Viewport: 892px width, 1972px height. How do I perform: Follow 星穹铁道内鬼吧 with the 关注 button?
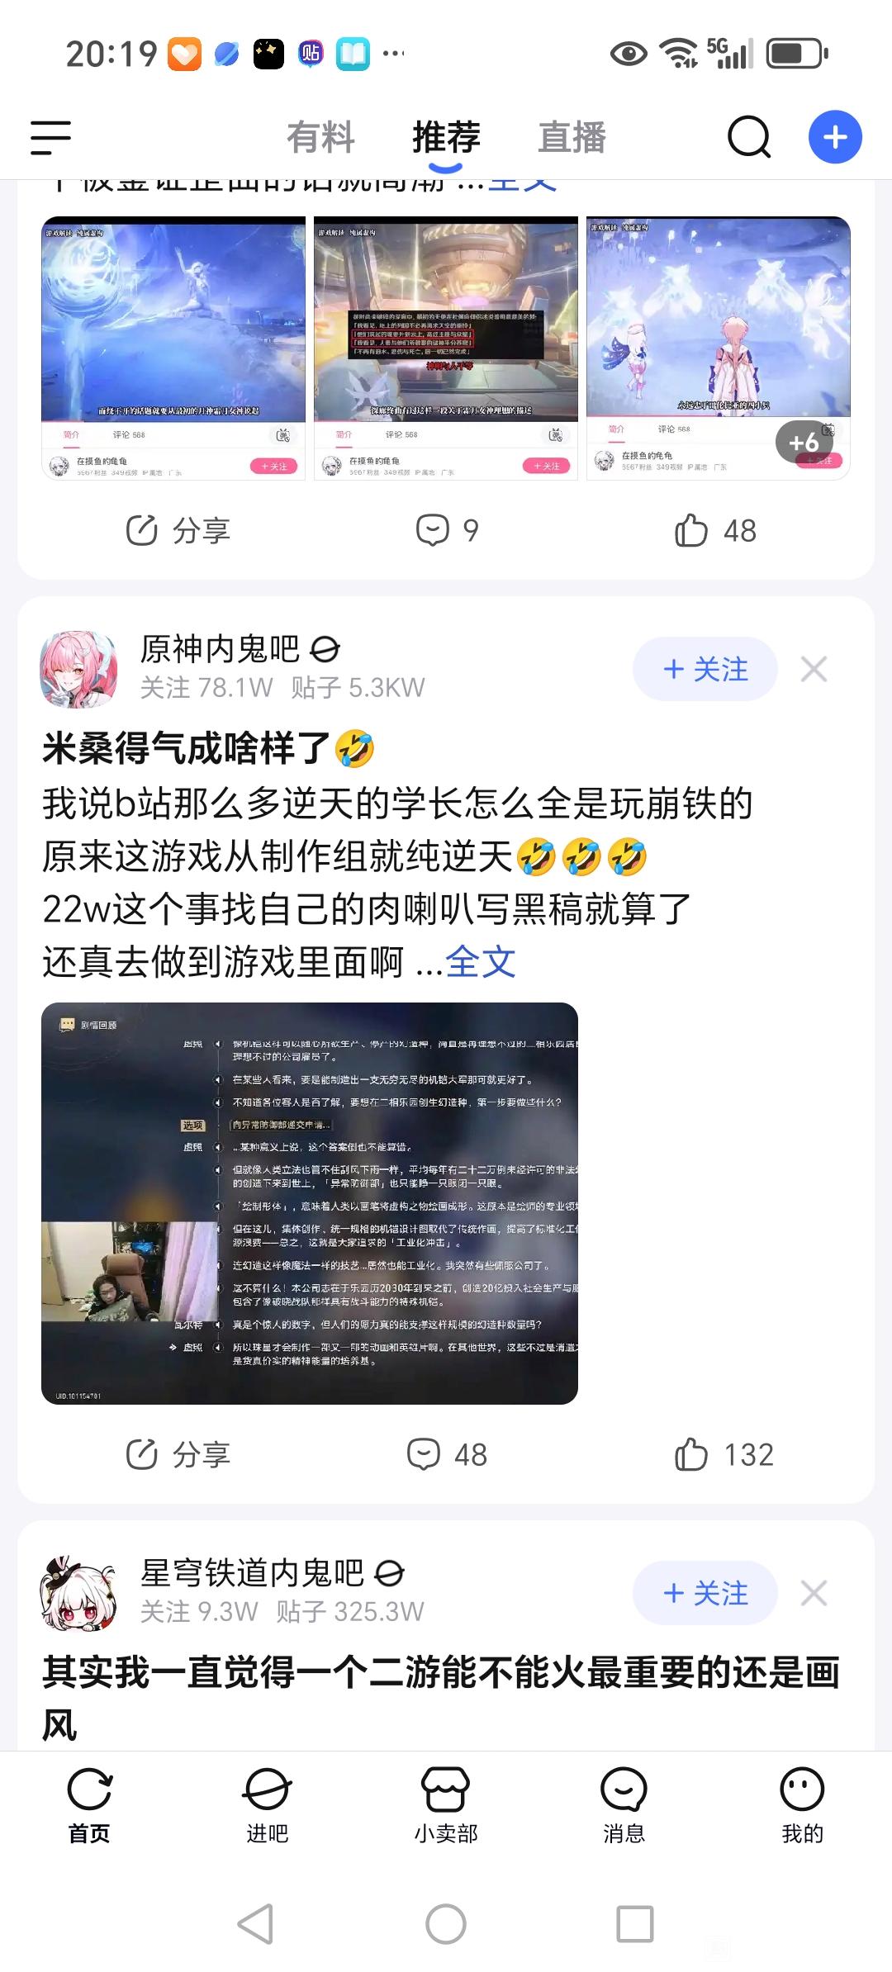pos(705,1593)
